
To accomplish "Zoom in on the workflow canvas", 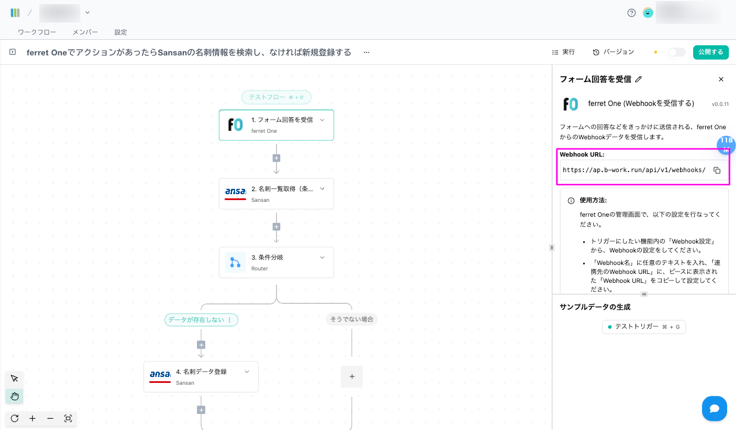I will click(x=32, y=419).
